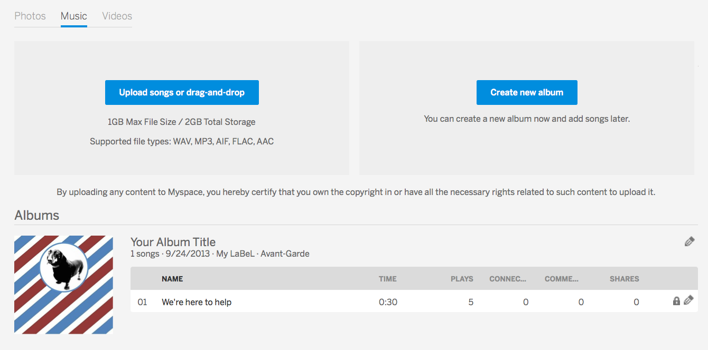
Task: Edit album with pencil icon beside title
Action: 689,242
